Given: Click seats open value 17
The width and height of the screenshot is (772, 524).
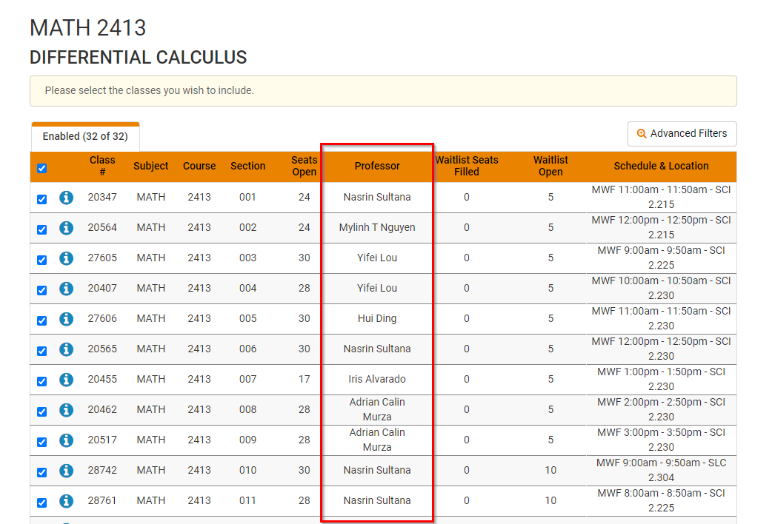Looking at the screenshot, I should pos(305,379).
